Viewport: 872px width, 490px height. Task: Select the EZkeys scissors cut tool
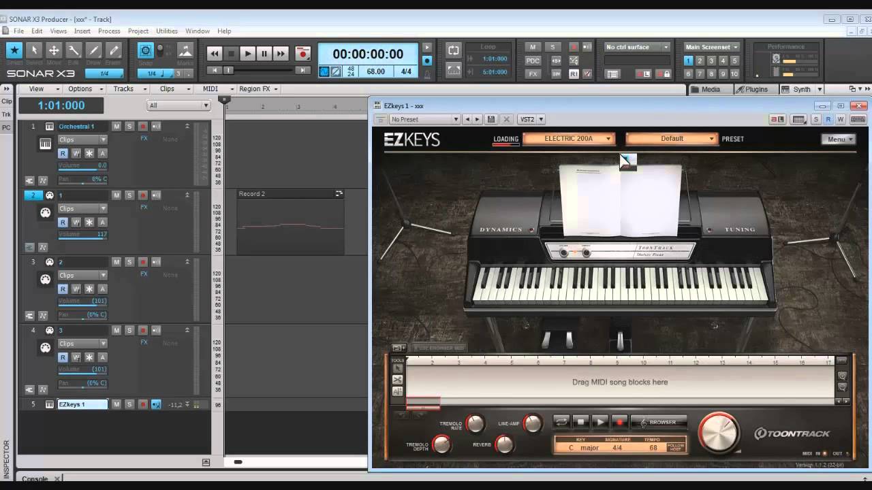[397, 380]
